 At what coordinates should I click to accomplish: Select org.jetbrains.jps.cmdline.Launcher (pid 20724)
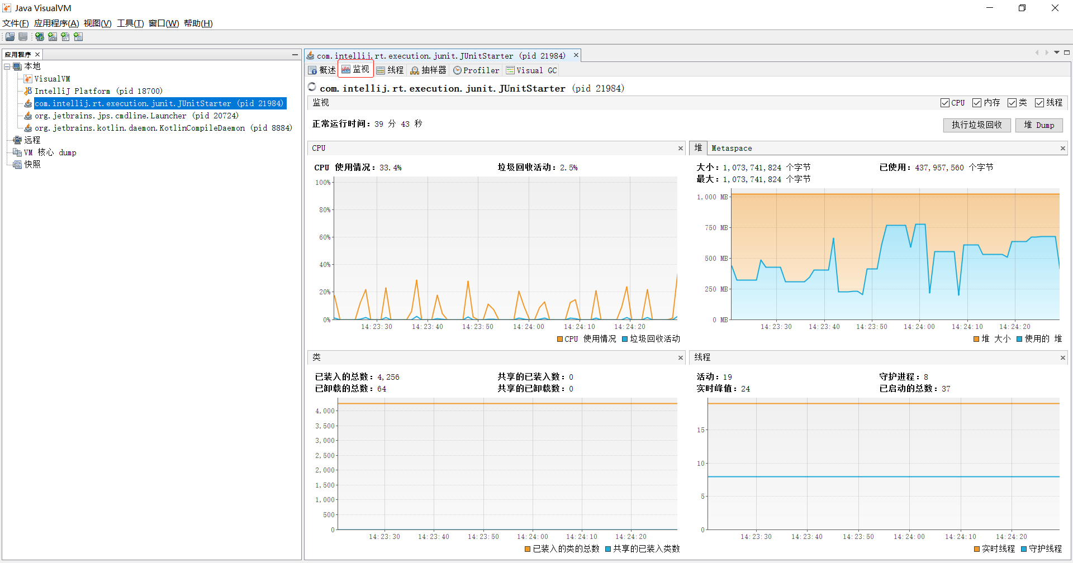click(x=136, y=116)
